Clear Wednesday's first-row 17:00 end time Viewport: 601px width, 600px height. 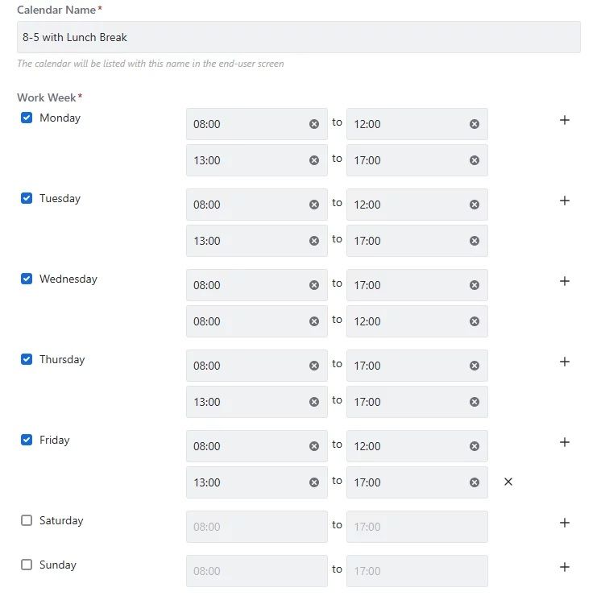(475, 285)
